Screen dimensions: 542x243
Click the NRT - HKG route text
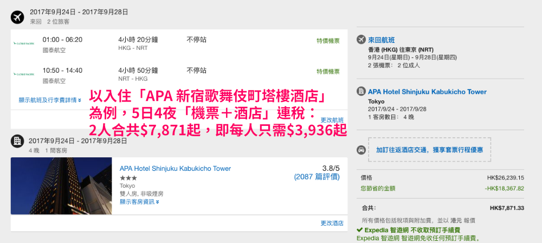coord(133,79)
